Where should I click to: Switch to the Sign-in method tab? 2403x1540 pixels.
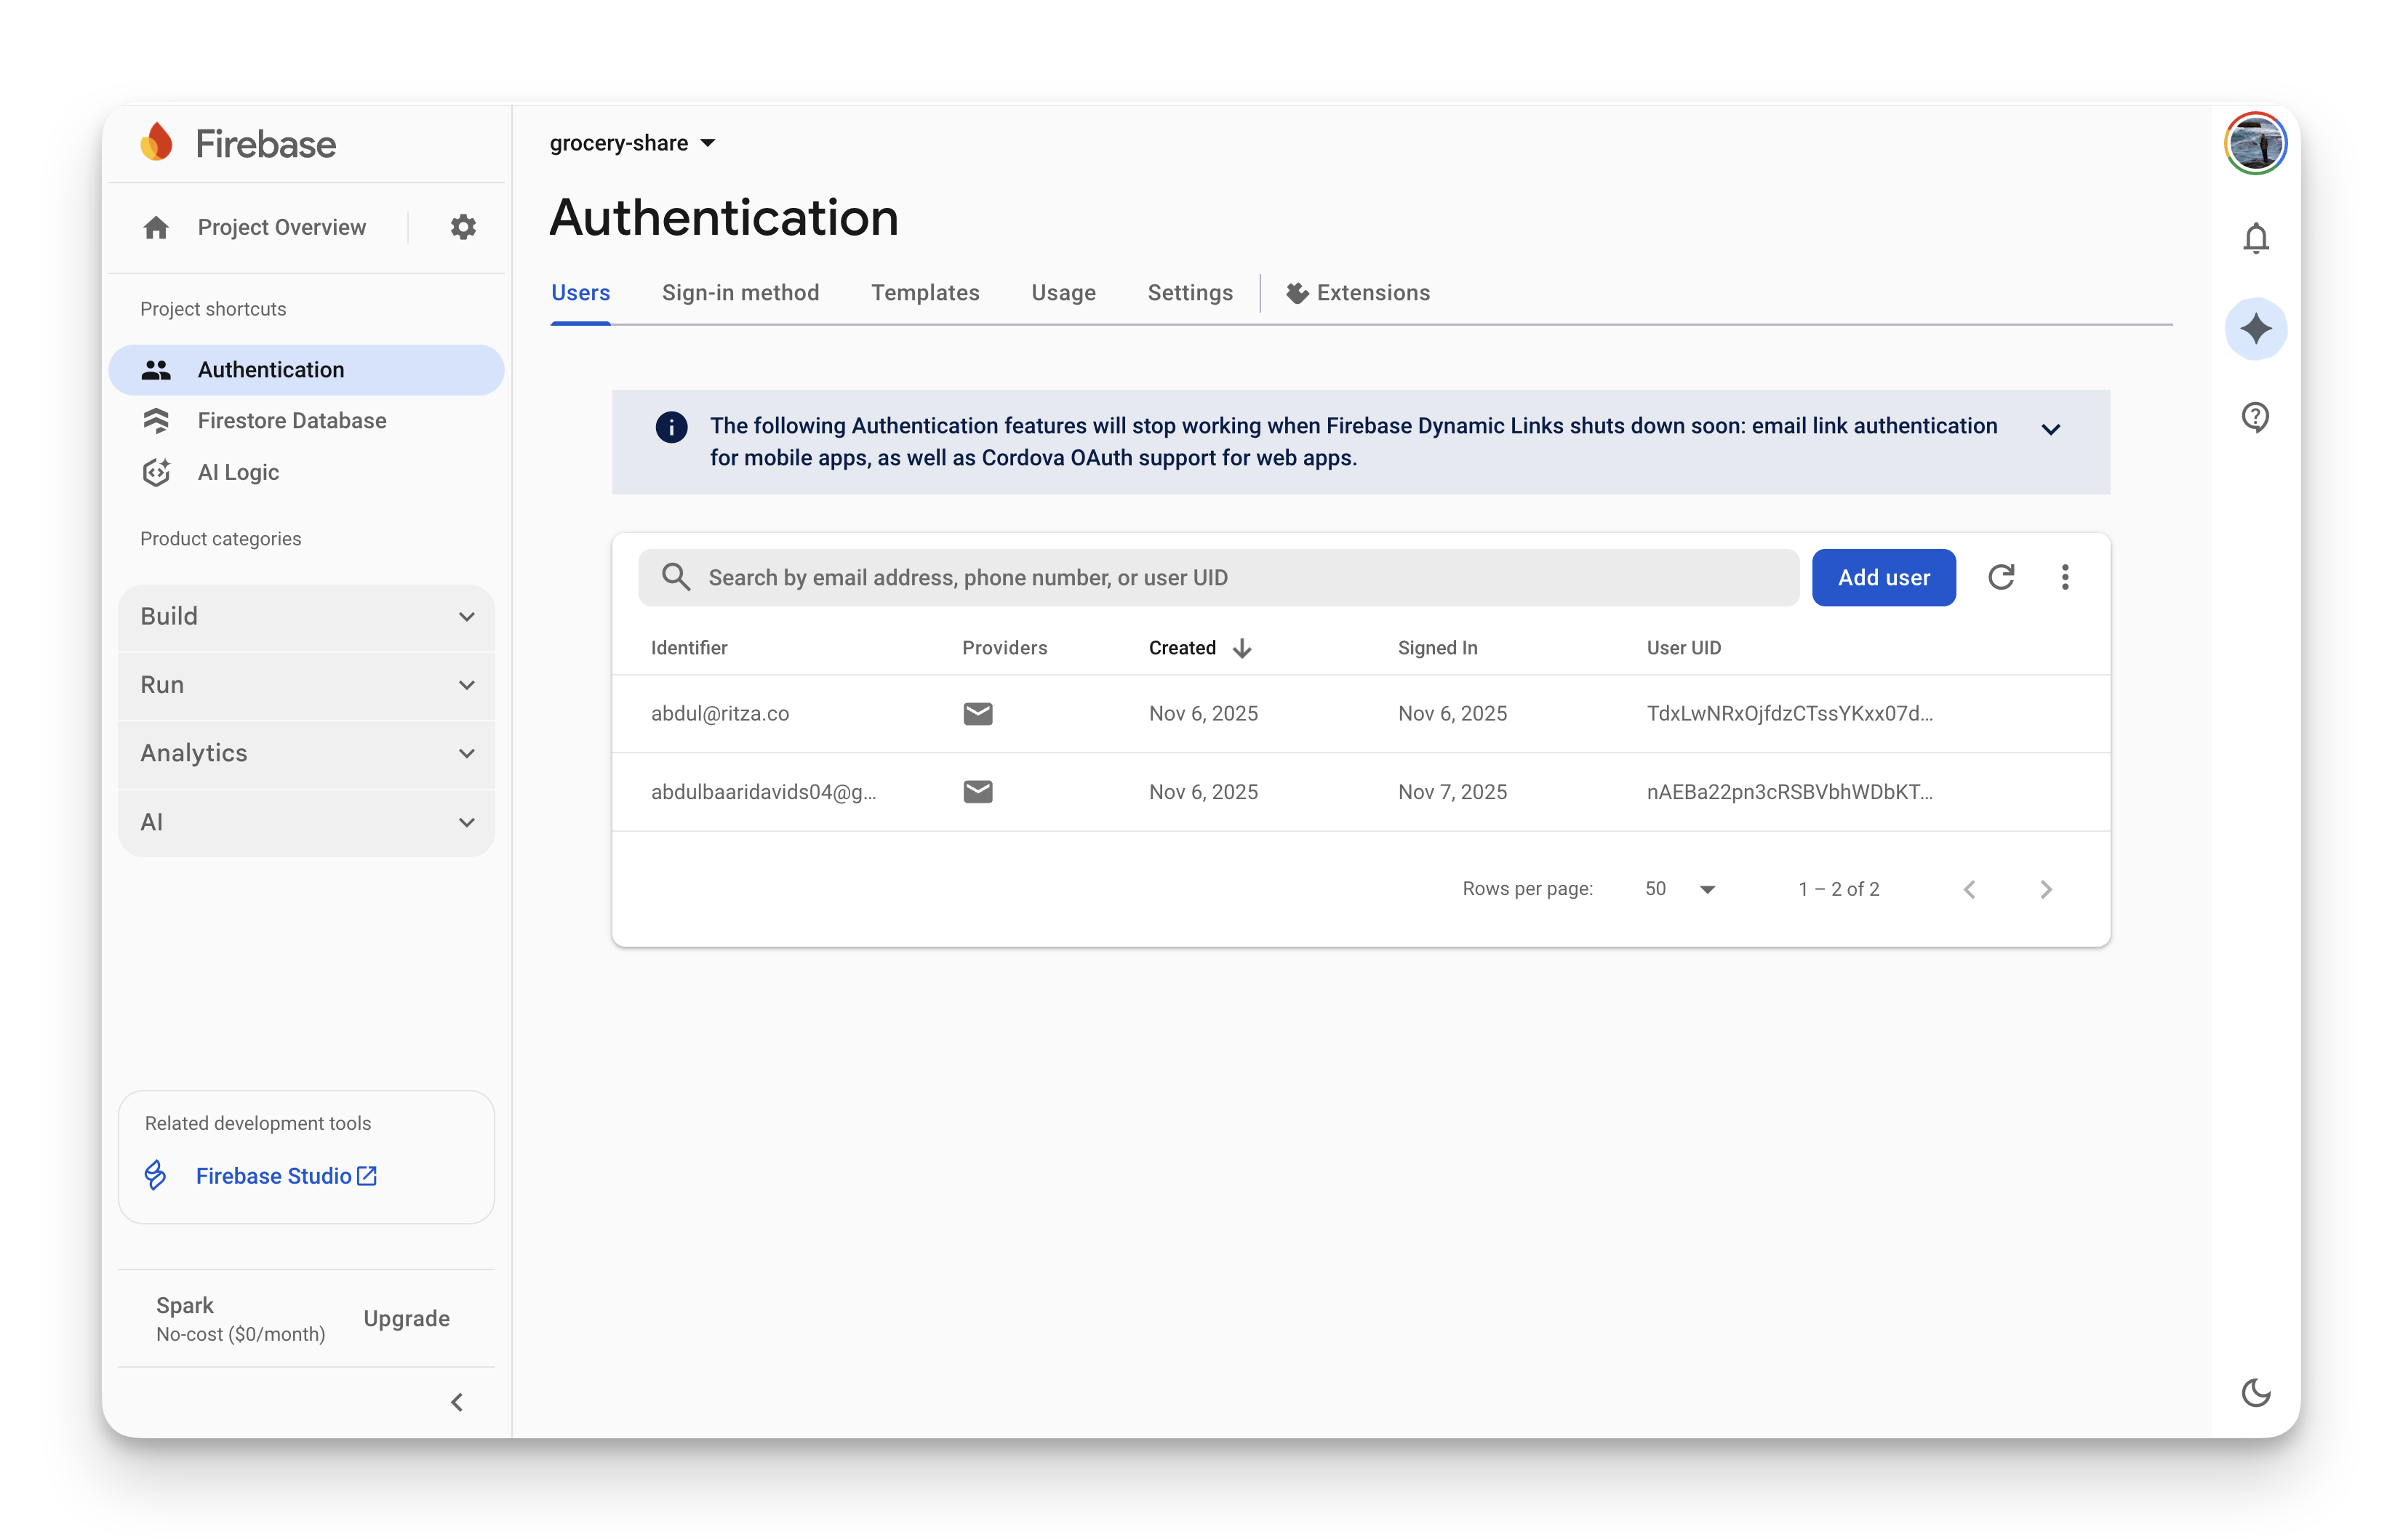click(741, 293)
